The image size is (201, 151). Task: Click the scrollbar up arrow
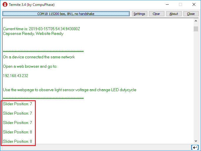(x=196, y=21)
